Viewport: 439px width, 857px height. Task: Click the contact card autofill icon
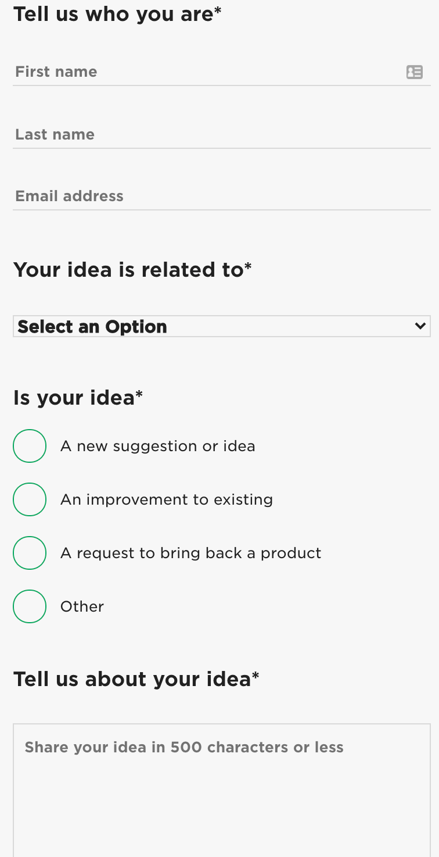point(414,72)
